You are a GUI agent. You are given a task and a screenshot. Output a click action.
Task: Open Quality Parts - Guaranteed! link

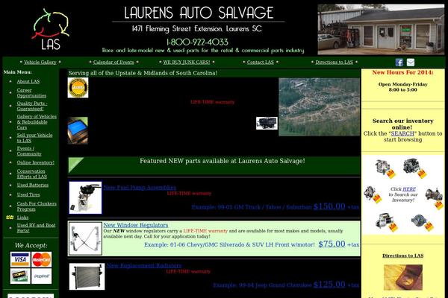(32, 106)
